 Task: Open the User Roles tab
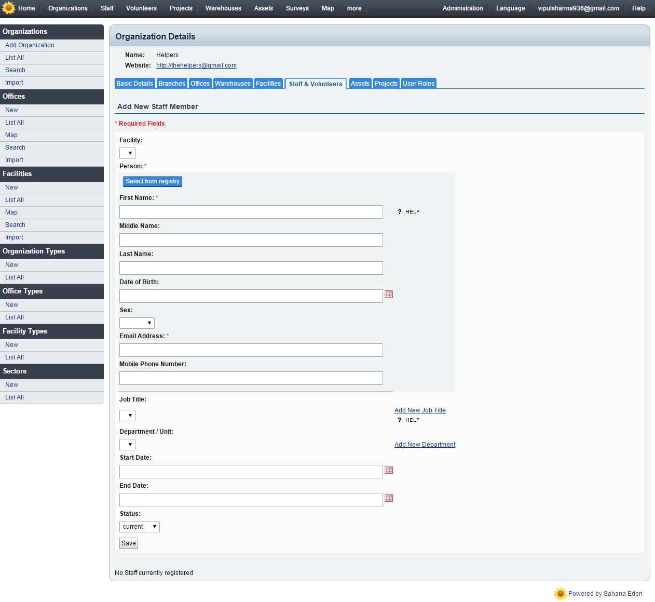coord(418,84)
